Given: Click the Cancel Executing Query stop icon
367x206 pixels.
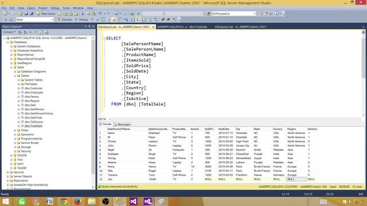Looking at the screenshot, I should (92, 19).
